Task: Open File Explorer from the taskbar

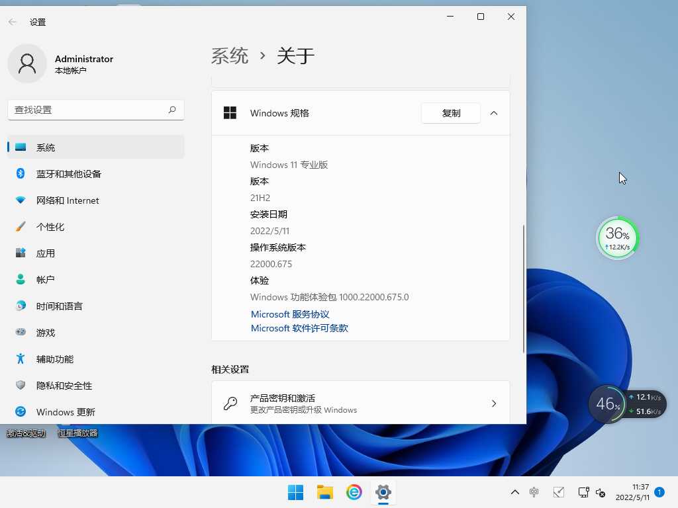Action: click(324, 492)
